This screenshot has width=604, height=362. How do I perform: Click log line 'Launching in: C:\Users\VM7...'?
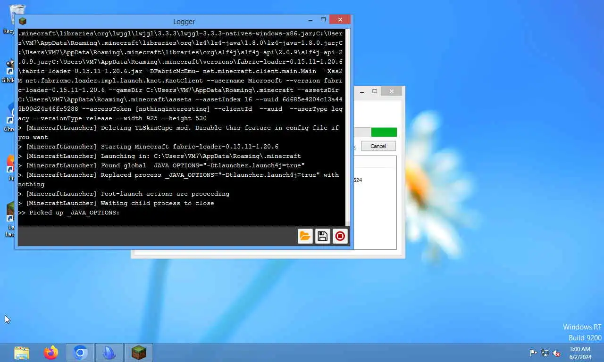pos(159,156)
